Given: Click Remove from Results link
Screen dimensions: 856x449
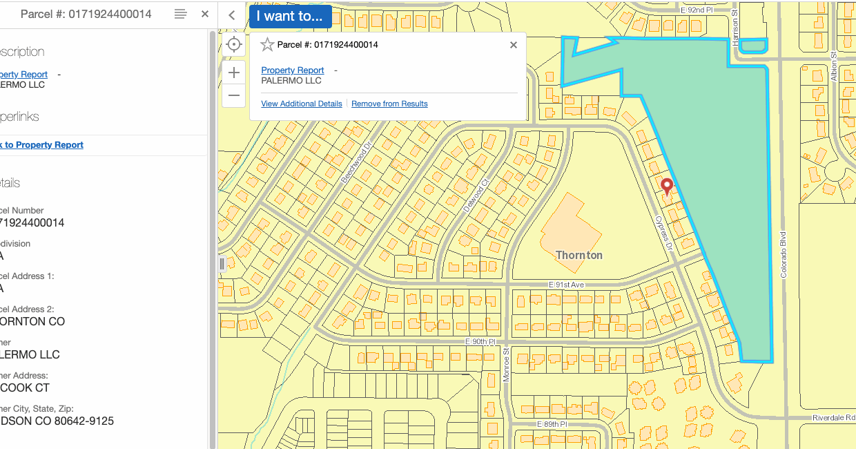Looking at the screenshot, I should tap(389, 104).
